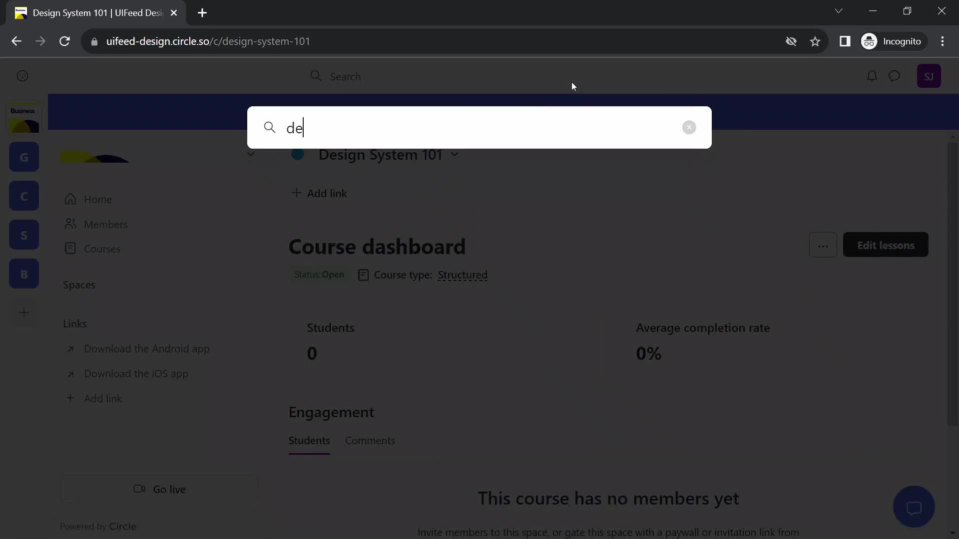
Task: Expand Design System 101 space dropdown
Action: point(454,154)
